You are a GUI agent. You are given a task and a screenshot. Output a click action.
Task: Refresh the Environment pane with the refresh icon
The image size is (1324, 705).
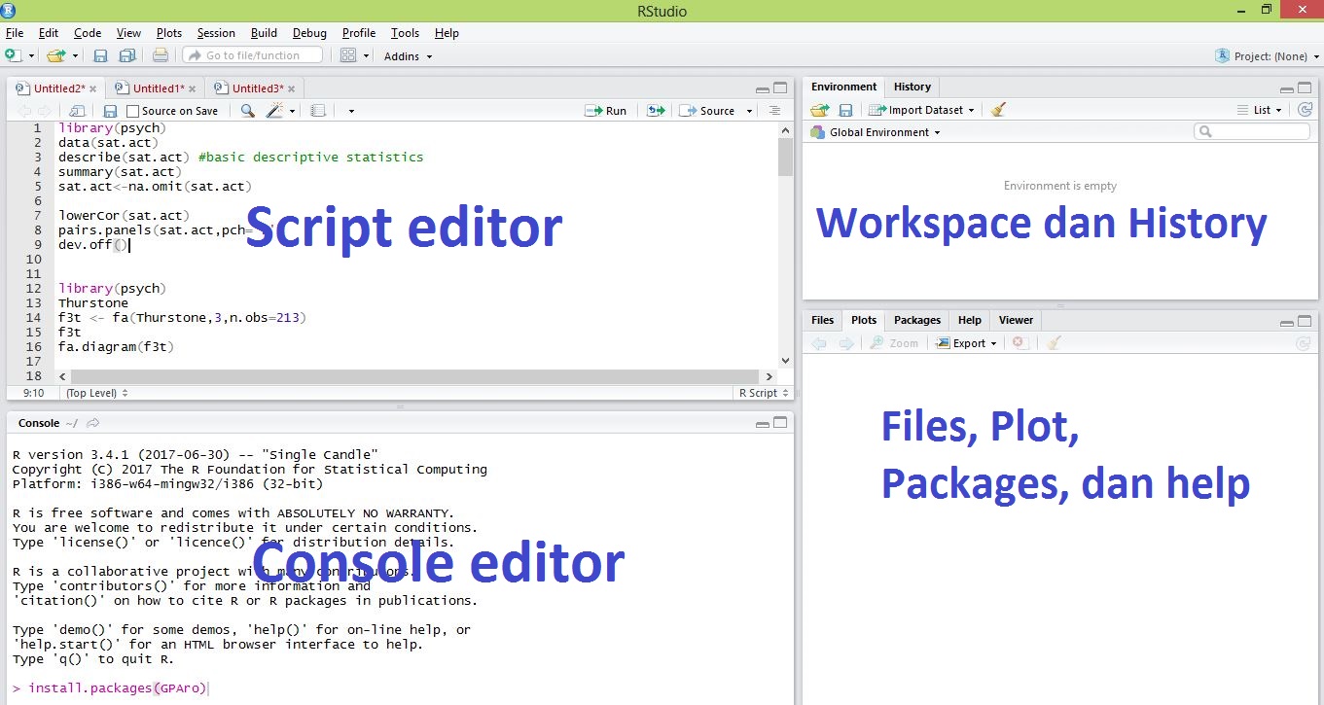[x=1305, y=109]
